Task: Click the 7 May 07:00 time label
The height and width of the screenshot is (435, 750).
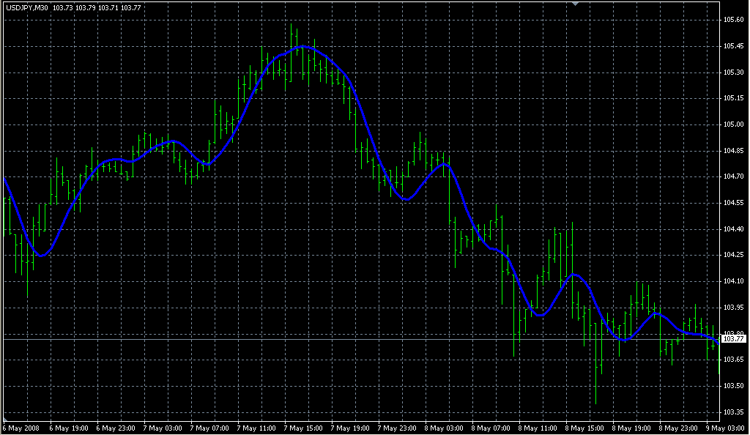Action: [x=209, y=428]
